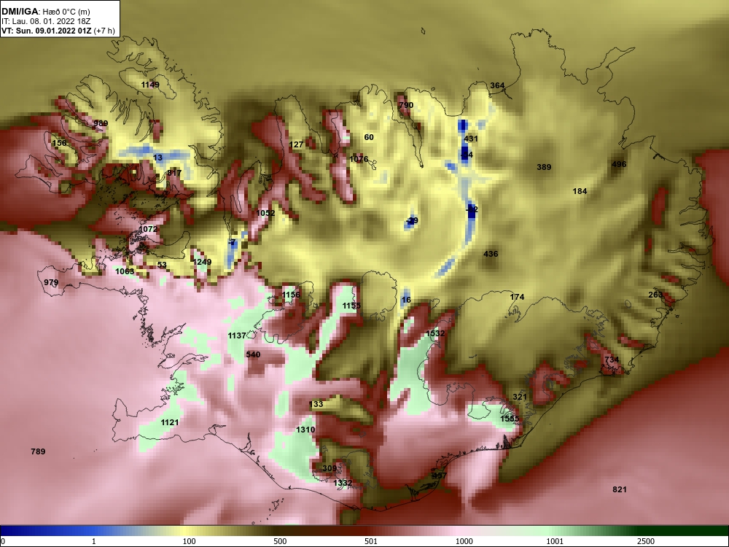Click the map value 184
The width and height of the screenshot is (729, 547).
pyautogui.click(x=580, y=191)
